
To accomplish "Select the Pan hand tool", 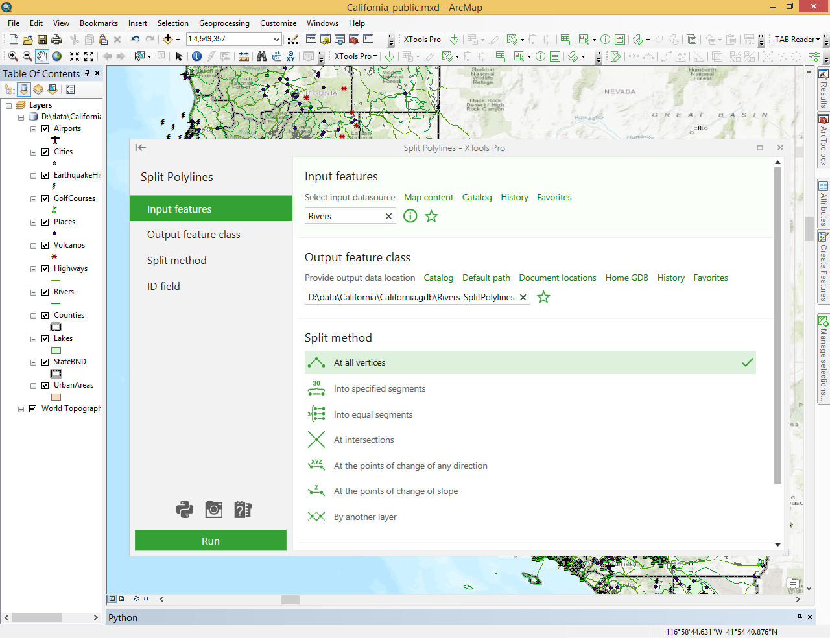I will pyautogui.click(x=42, y=56).
